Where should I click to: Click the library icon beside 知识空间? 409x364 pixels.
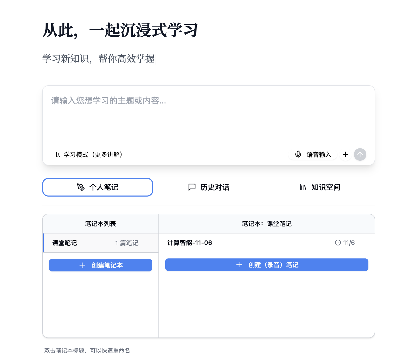(x=303, y=187)
